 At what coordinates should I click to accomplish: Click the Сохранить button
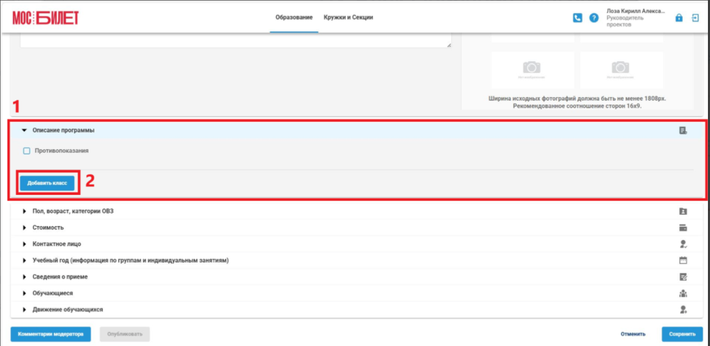click(682, 334)
